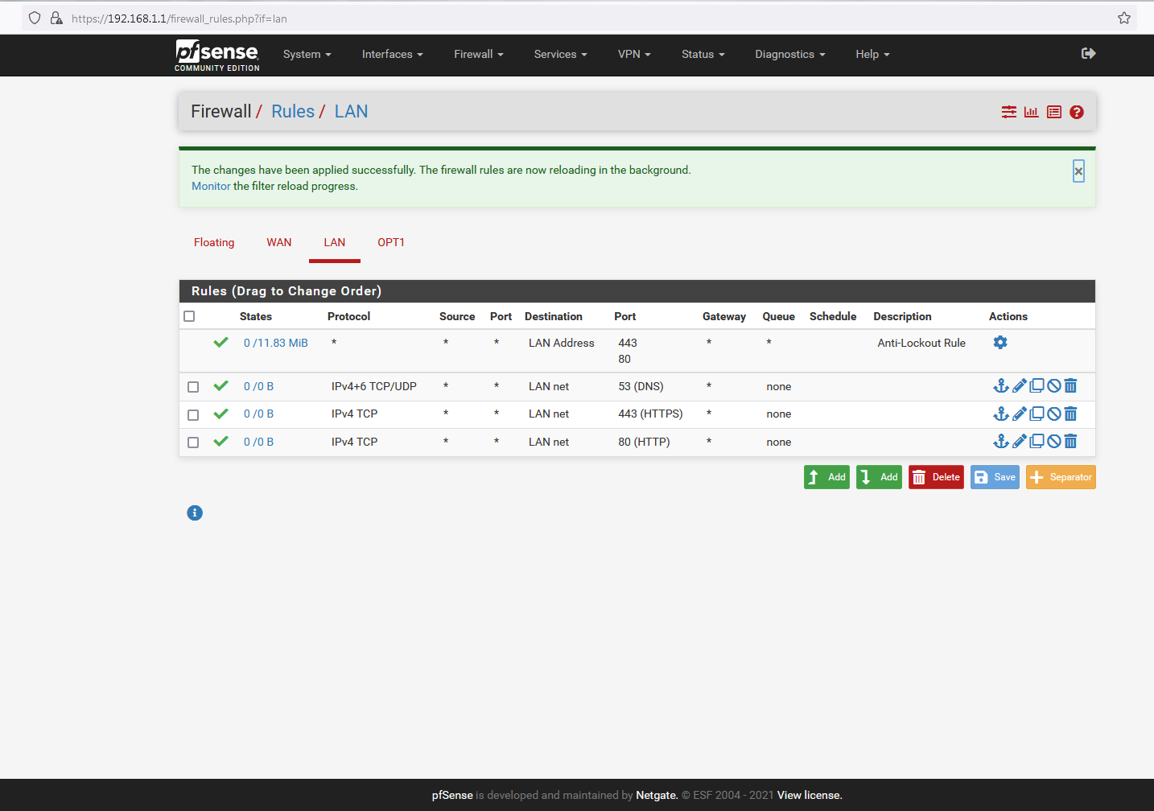The width and height of the screenshot is (1154, 811).
Task: Expand the Help menu
Action: click(x=872, y=55)
